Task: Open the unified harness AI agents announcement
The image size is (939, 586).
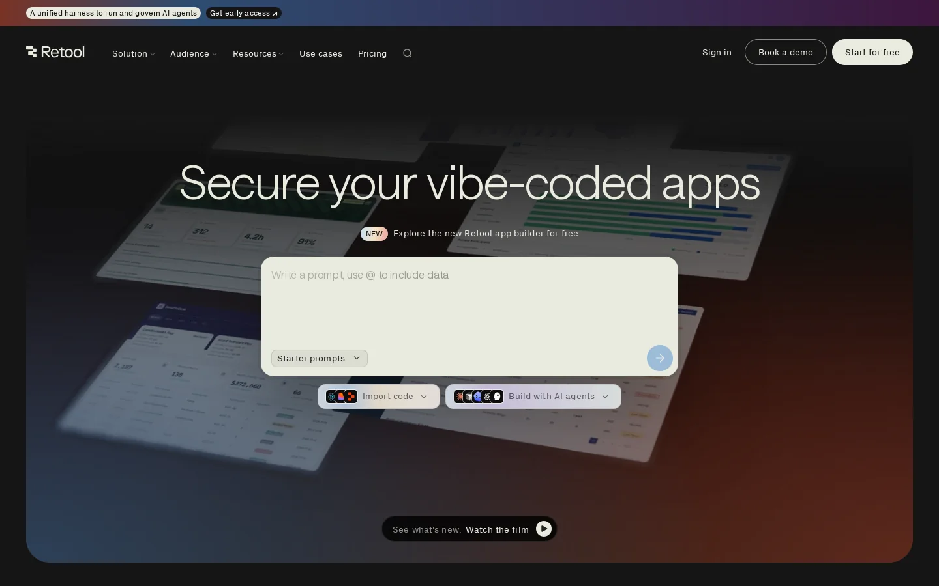Action: pyautogui.click(x=113, y=13)
